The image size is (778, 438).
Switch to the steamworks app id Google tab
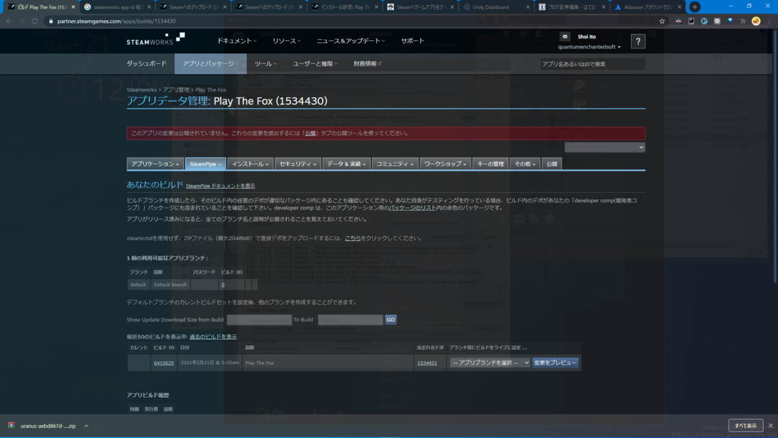pyautogui.click(x=117, y=7)
